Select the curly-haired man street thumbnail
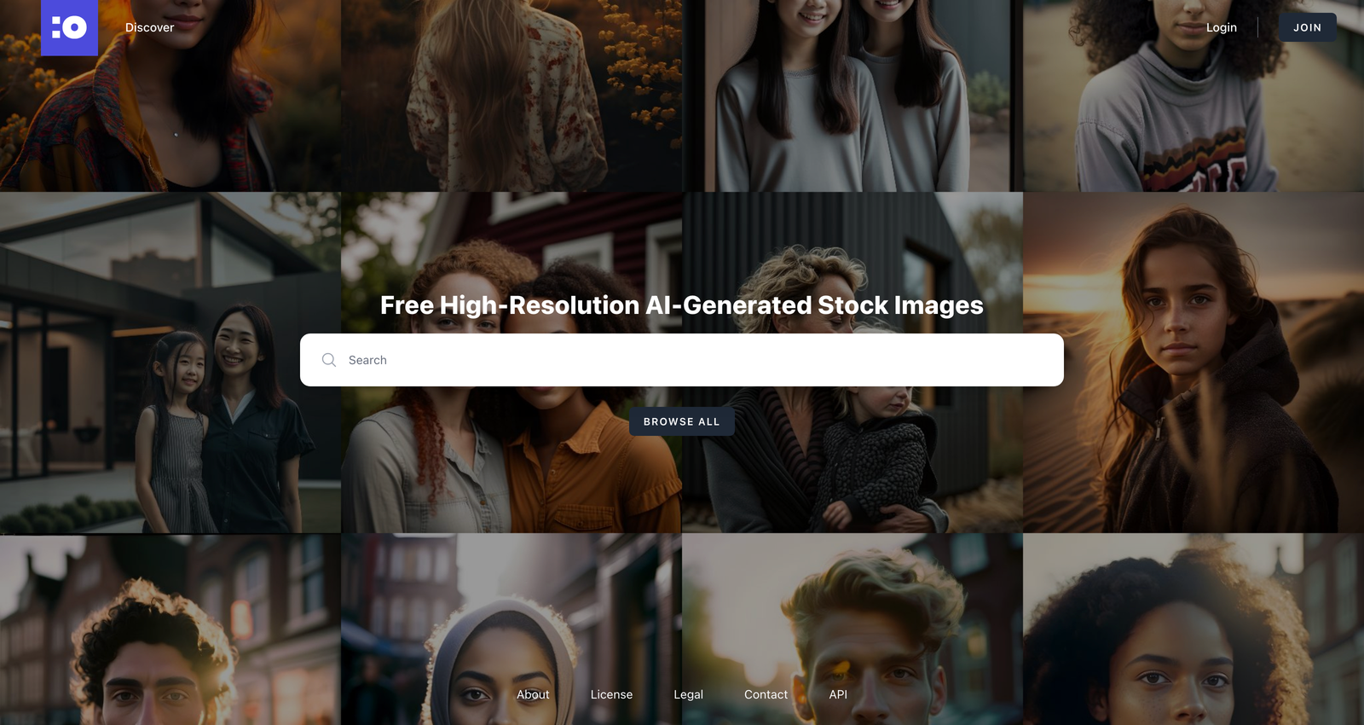Viewport: 1364px width, 725px height. pyautogui.click(x=170, y=629)
